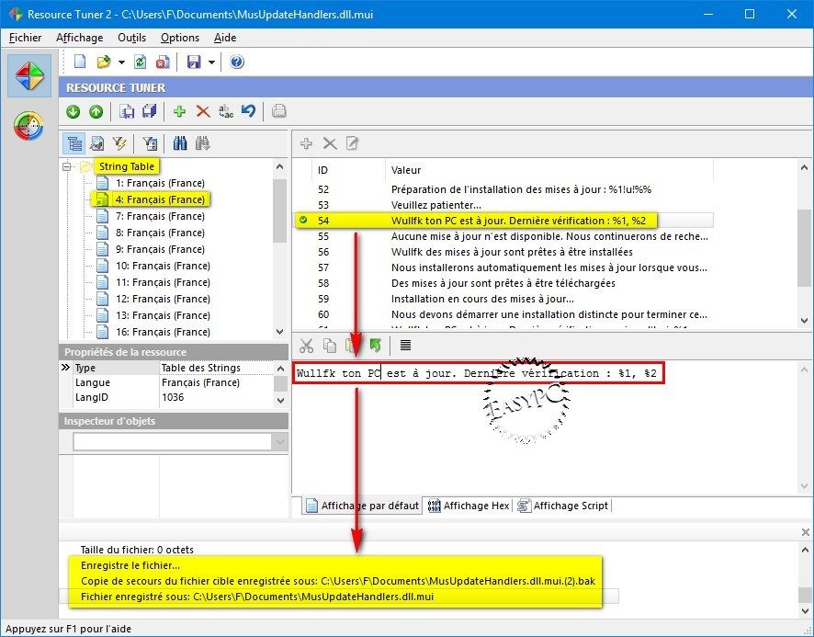Save the file with the floppy disk icon
Image resolution: width=814 pixels, height=637 pixels.
[194, 62]
